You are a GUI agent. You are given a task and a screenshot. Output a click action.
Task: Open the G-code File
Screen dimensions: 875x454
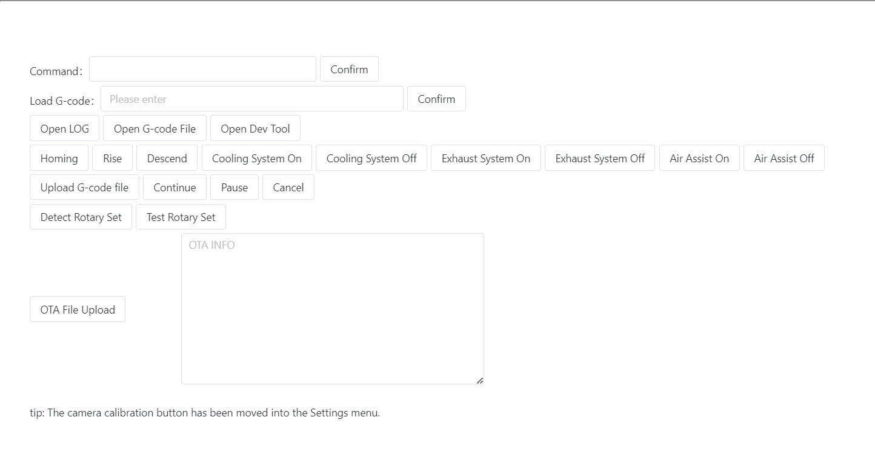click(x=155, y=128)
